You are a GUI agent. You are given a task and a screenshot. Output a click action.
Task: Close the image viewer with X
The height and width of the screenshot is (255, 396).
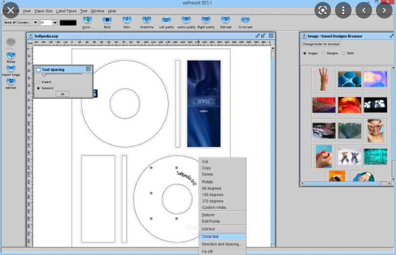click(x=11, y=10)
